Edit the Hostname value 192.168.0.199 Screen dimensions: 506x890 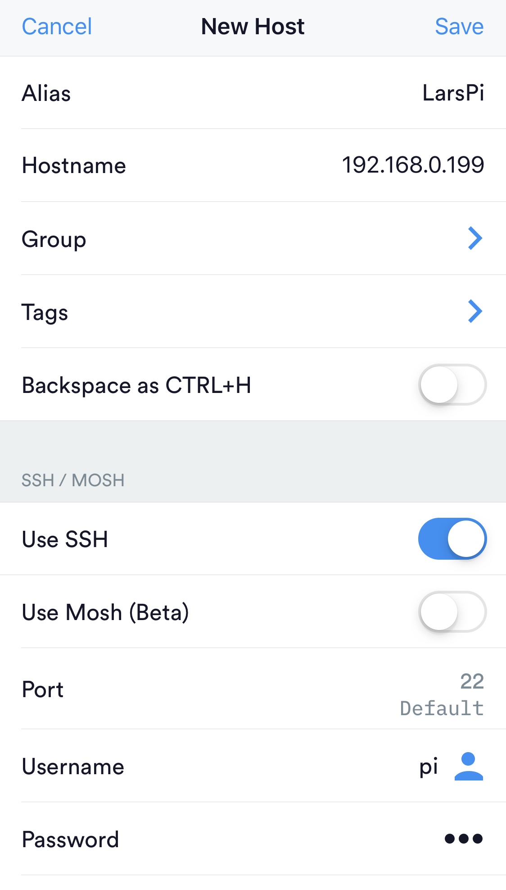coord(413,165)
